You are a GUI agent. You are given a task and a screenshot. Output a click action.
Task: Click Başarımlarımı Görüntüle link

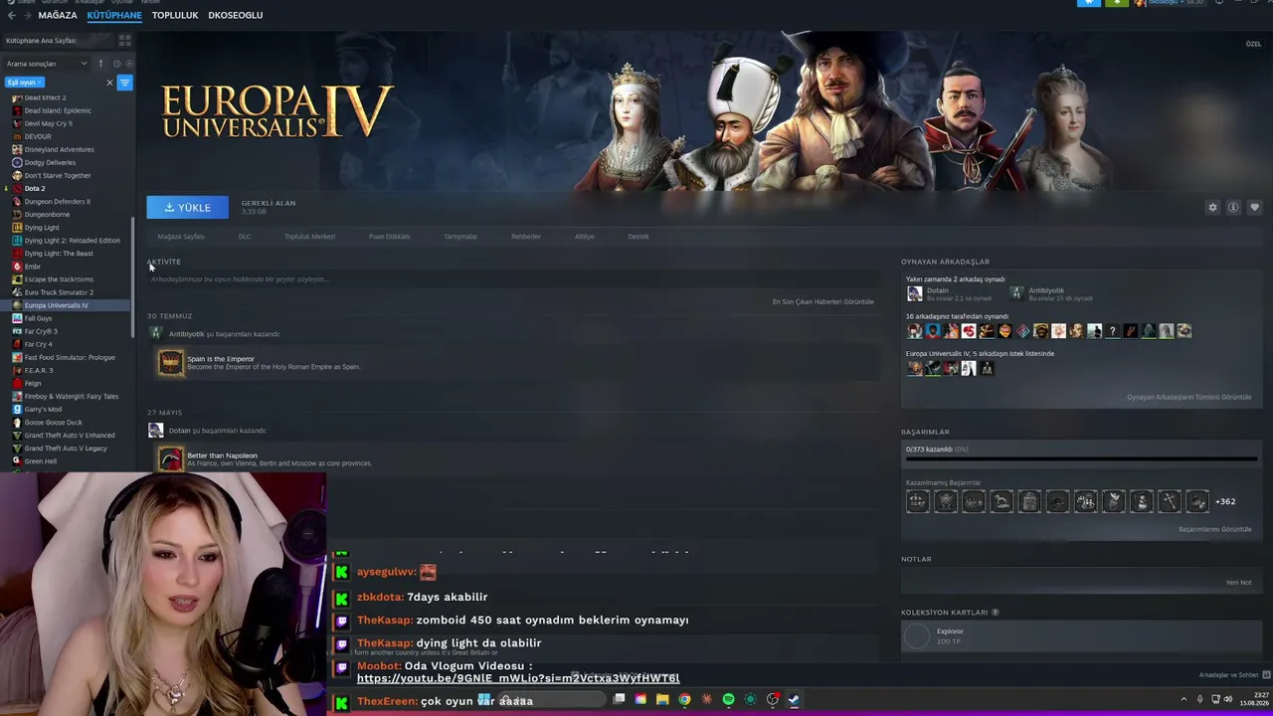coord(1215,529)
